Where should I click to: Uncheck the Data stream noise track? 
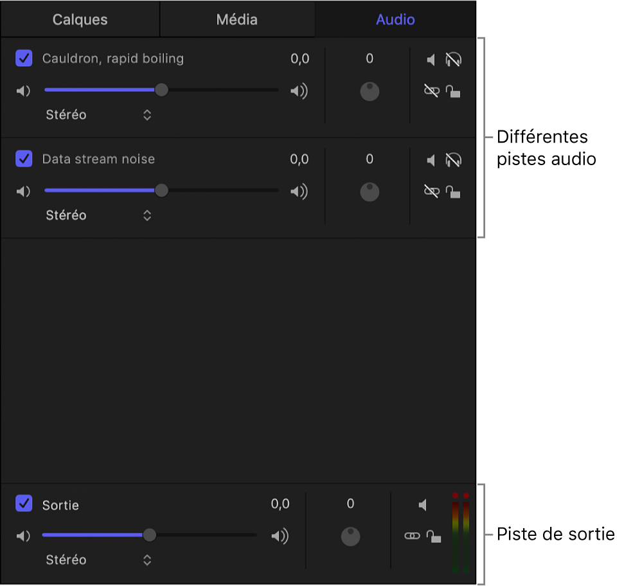pyautogui.click(x=24, y=159)
